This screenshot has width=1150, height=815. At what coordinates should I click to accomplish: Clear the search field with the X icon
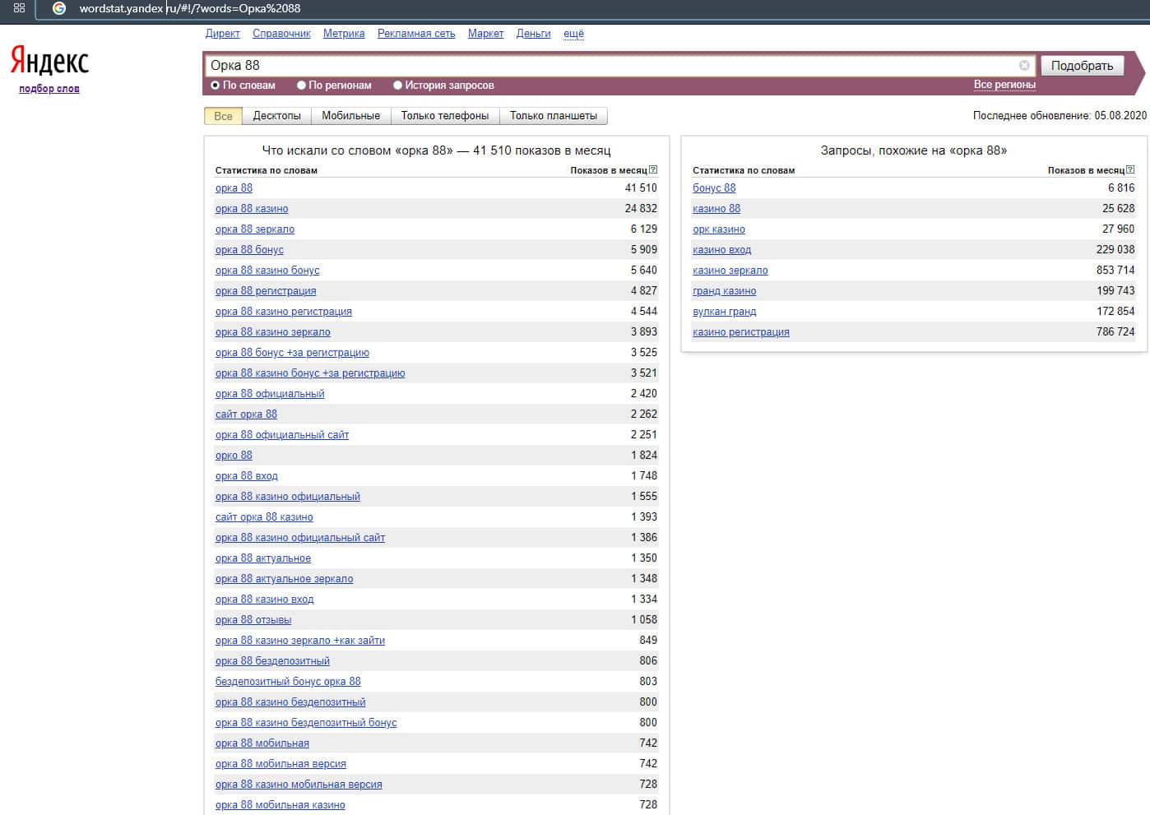coord(1024,66)
